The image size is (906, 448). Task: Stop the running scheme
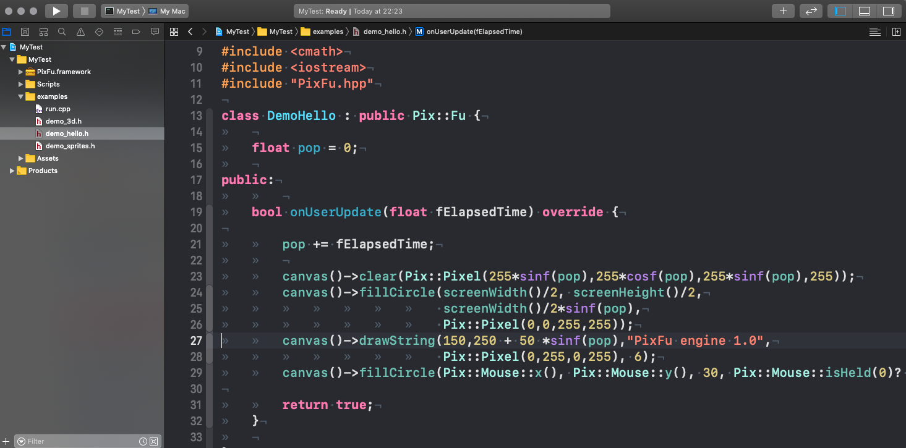click(x=85, y=11)
